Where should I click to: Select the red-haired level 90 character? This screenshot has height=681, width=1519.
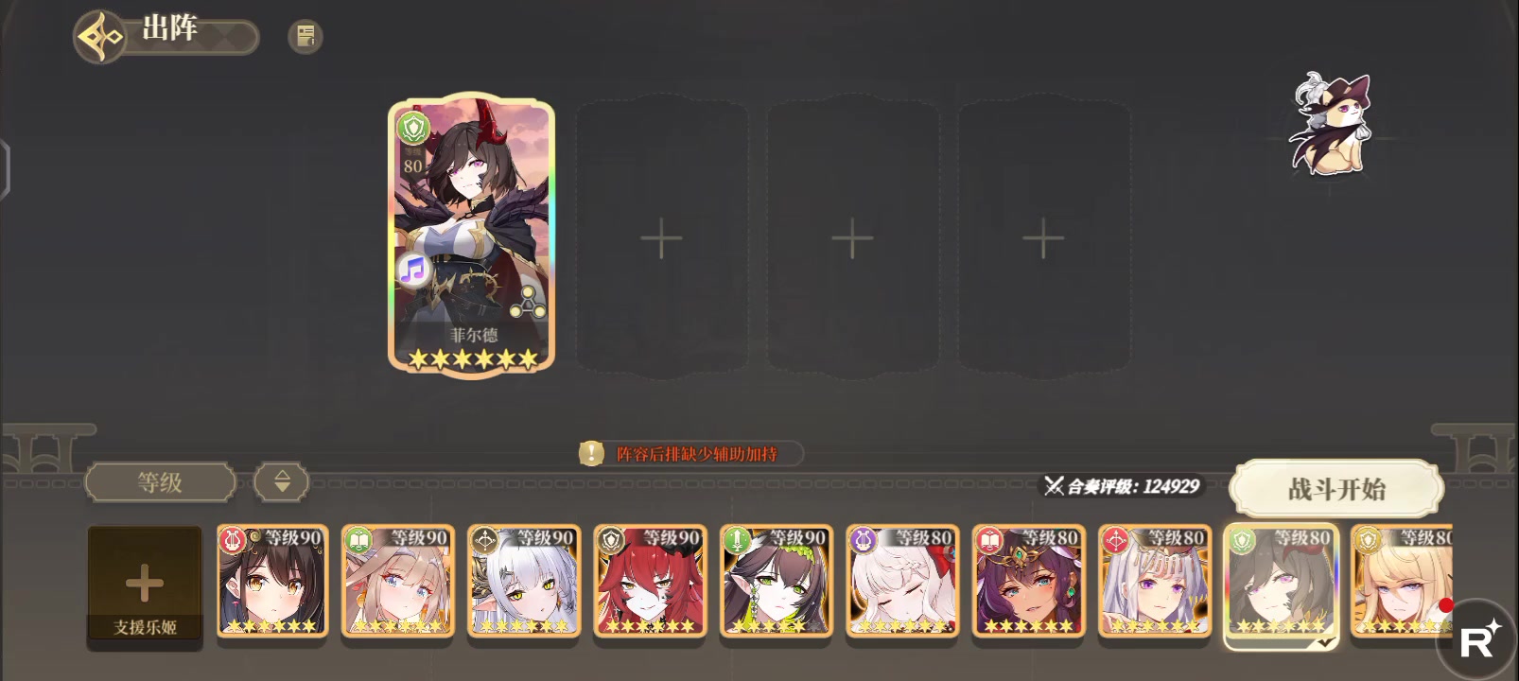[650, 581]
